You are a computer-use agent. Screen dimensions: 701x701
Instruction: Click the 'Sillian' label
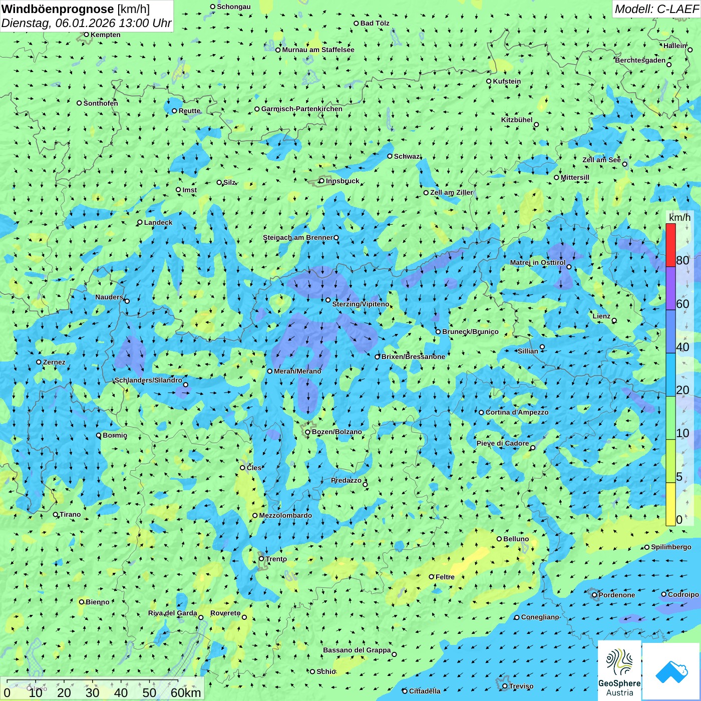tap(528, 351)
